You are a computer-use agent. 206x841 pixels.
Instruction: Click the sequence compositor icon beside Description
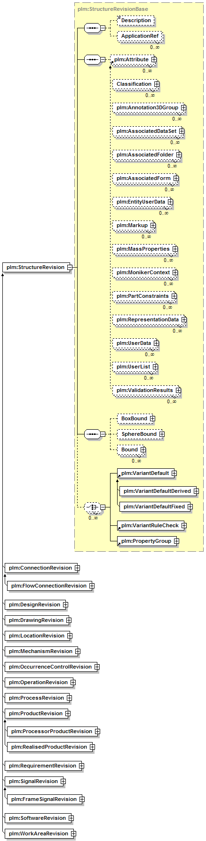click(92, 28)
